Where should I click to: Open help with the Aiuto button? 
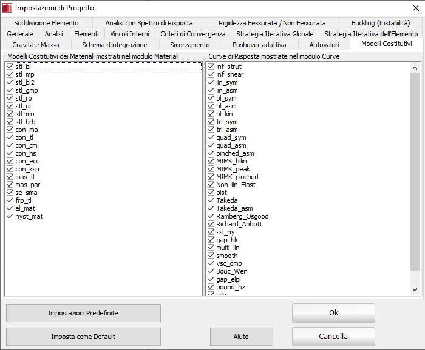click(x=241, y=337)
